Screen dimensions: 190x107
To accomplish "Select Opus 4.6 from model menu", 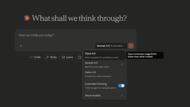I will tap(90, 53).
